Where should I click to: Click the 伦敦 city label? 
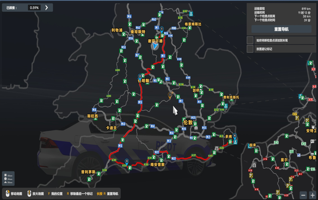pyautogui.click(x=188, y=123)
